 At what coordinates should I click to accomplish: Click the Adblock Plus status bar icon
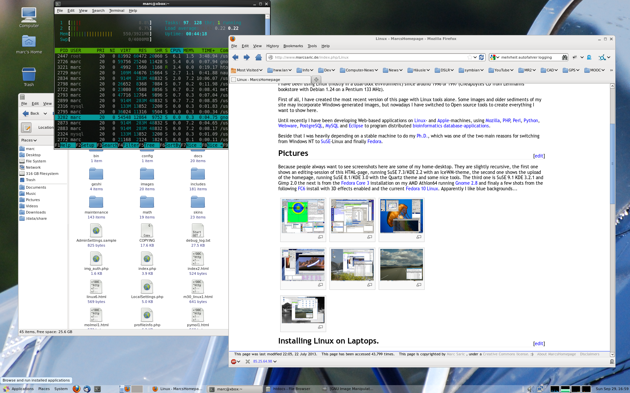click(x=234, y=362)
